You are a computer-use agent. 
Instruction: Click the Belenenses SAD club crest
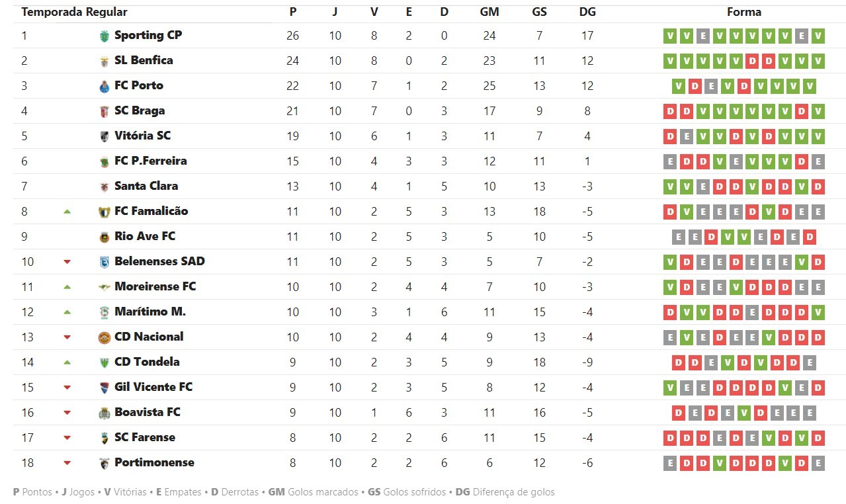[104, 262]
